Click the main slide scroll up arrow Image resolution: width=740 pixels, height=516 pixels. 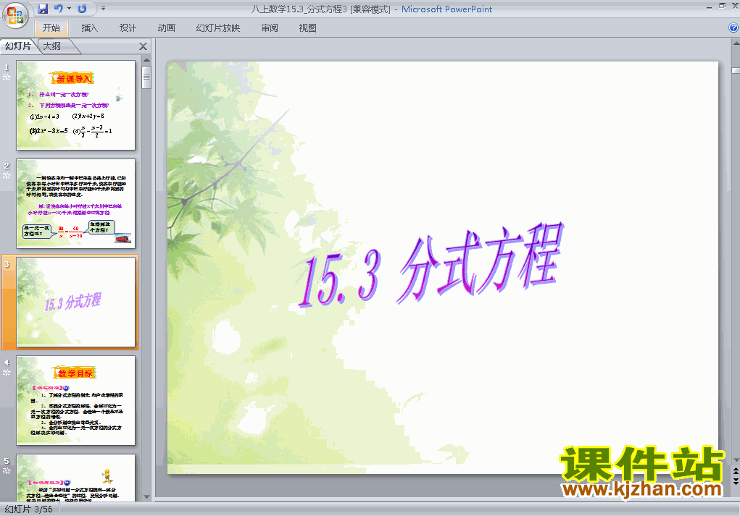tap(736, 44)
